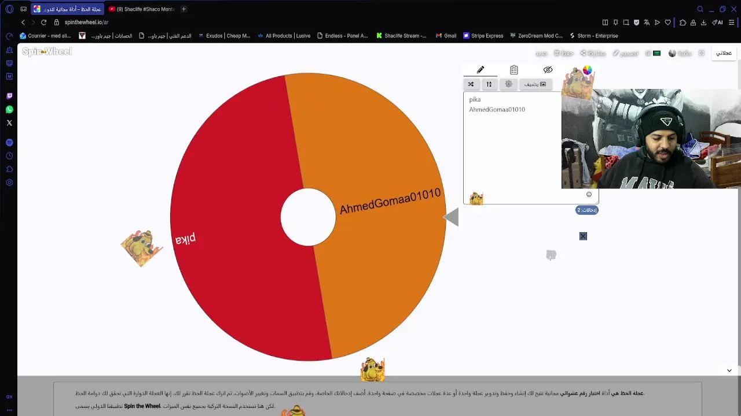
Task: Open the Stripe Express bookmark
Action: tap(483, 36)
